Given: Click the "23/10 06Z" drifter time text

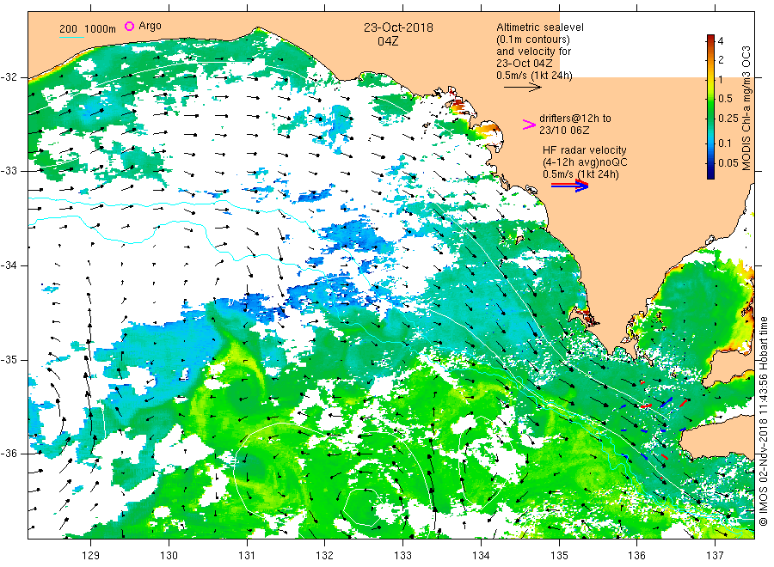Looking at the screenshot, I should [564, 131].
